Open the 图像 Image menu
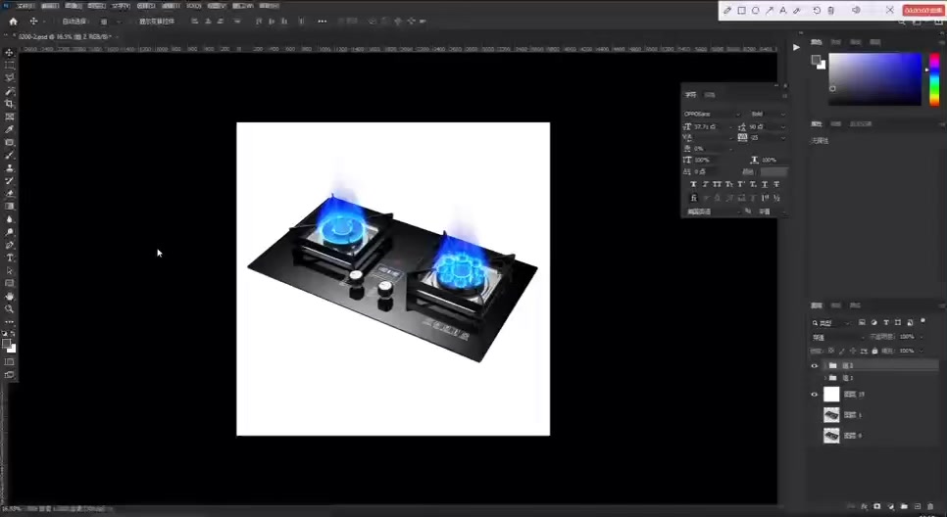947x517 pixels. pos(74,6)
